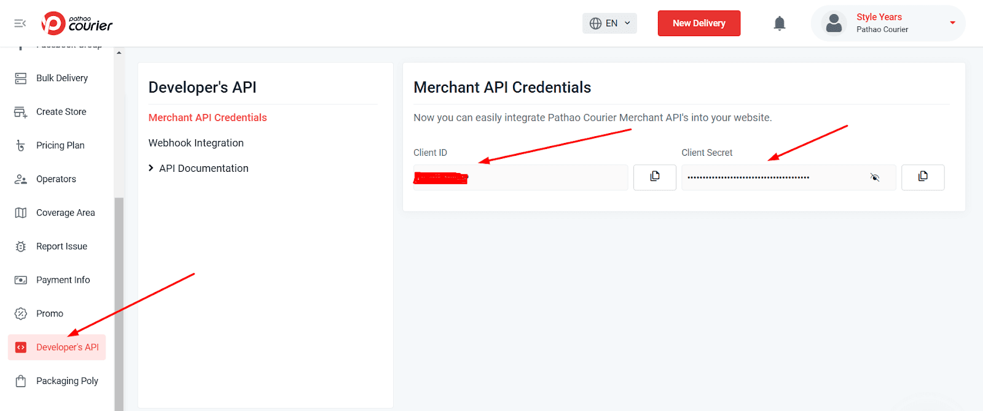
Task: Collapse the sidebar with the hamburger icon
Action: pos(20,23)
